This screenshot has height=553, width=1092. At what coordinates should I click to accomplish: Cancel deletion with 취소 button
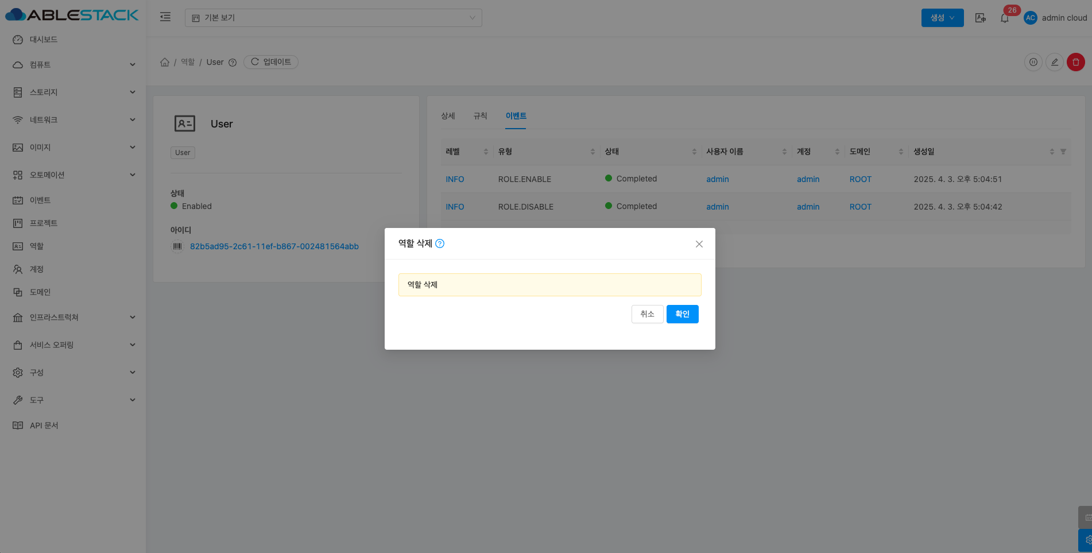[x=647, y=314]
